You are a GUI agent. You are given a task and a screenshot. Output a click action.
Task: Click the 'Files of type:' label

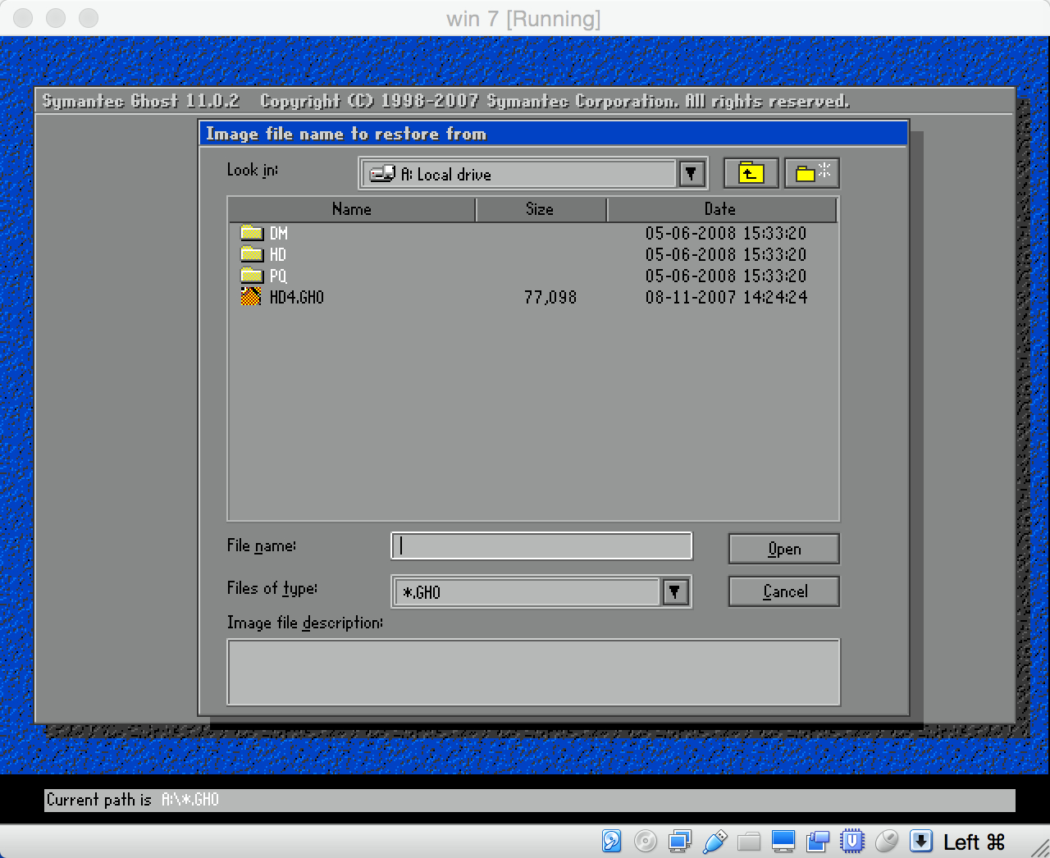click(272, 588)
